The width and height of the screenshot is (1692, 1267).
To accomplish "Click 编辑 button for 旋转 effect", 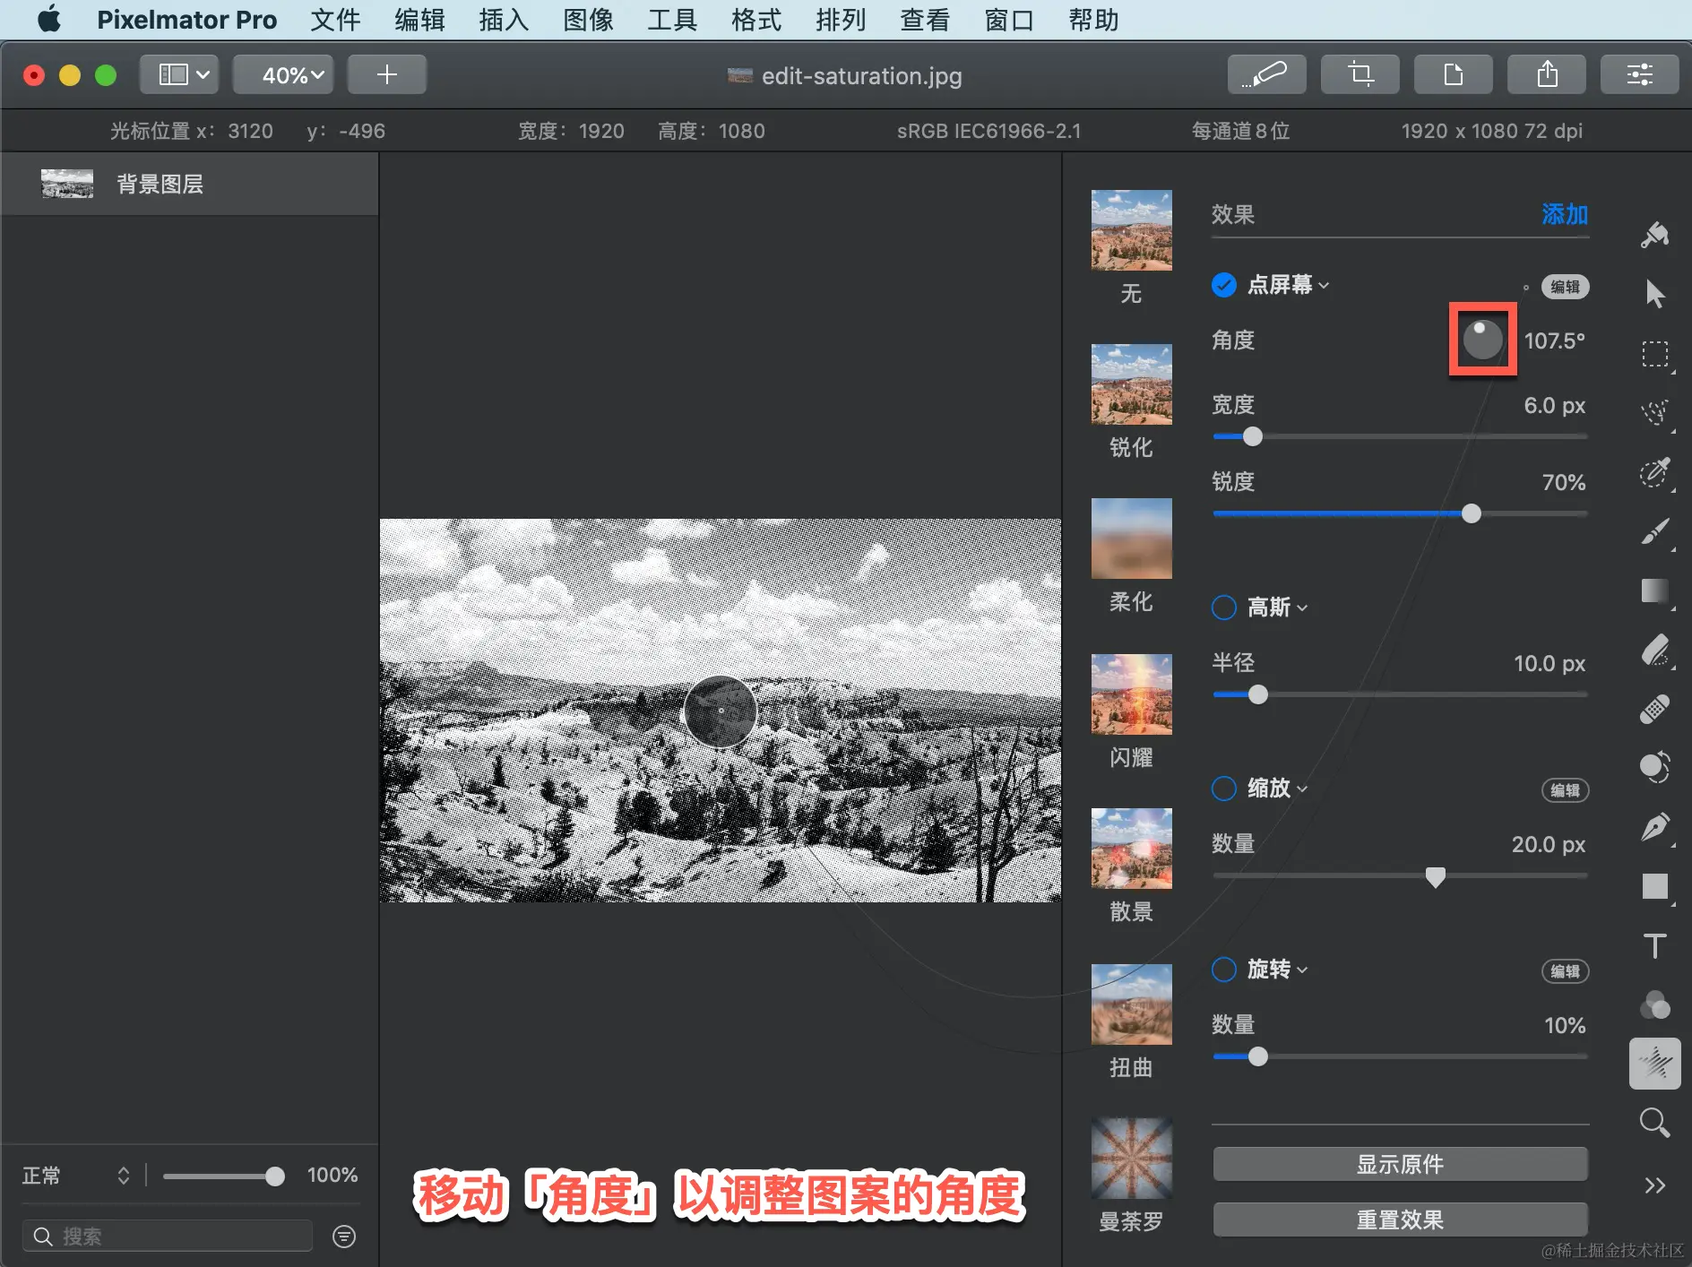I will [1565, 971].
